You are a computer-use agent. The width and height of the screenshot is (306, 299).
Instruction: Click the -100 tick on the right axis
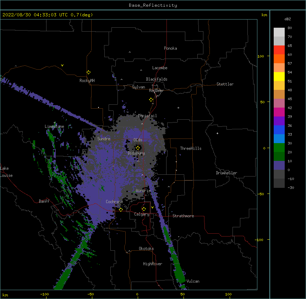pos(259,240)
